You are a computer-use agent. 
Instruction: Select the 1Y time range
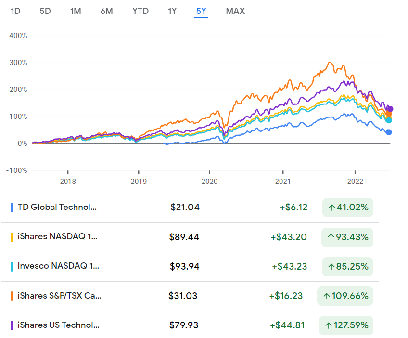coord(172,11)
